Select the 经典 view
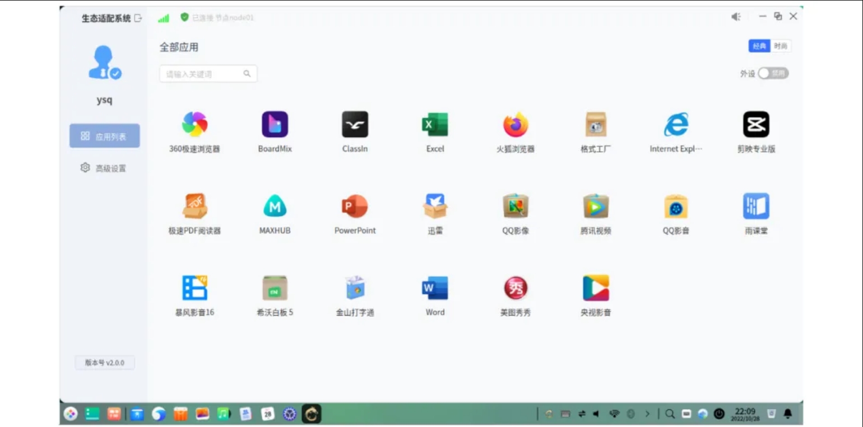Screen dimensions: 863x427 (759, 46)
